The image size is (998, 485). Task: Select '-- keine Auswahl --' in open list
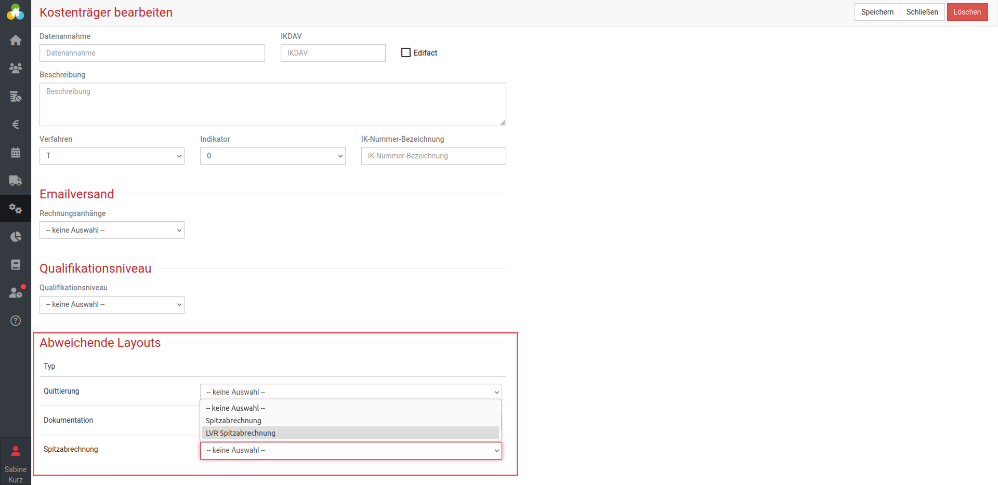(x=350, y=408)
